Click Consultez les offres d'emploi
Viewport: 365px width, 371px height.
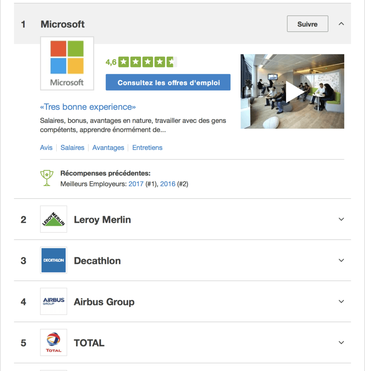pyautogui.click(x=168, y=82)
